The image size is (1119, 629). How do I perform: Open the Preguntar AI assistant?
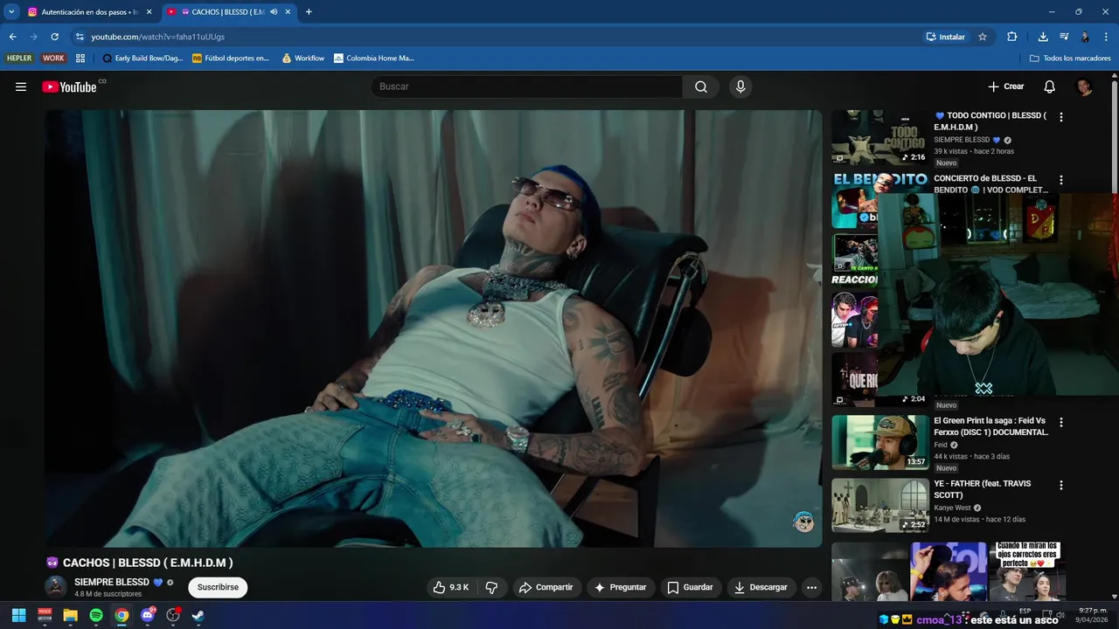(x=621, y=587)
